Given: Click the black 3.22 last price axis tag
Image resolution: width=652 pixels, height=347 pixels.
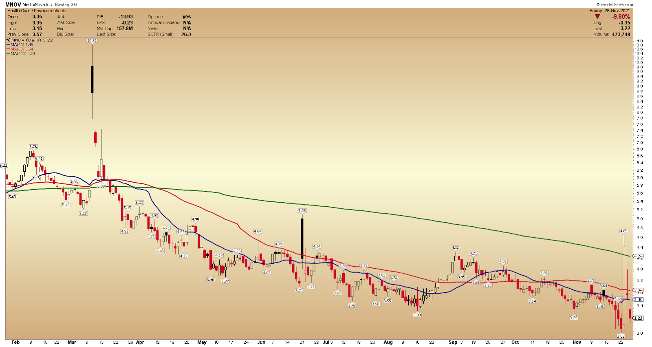Looking at the screenshot, I should pos(638,318).
